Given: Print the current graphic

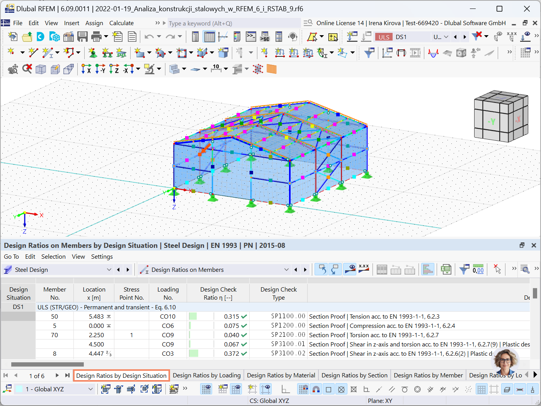Looking at the screenshot, I should coord(96,37).
